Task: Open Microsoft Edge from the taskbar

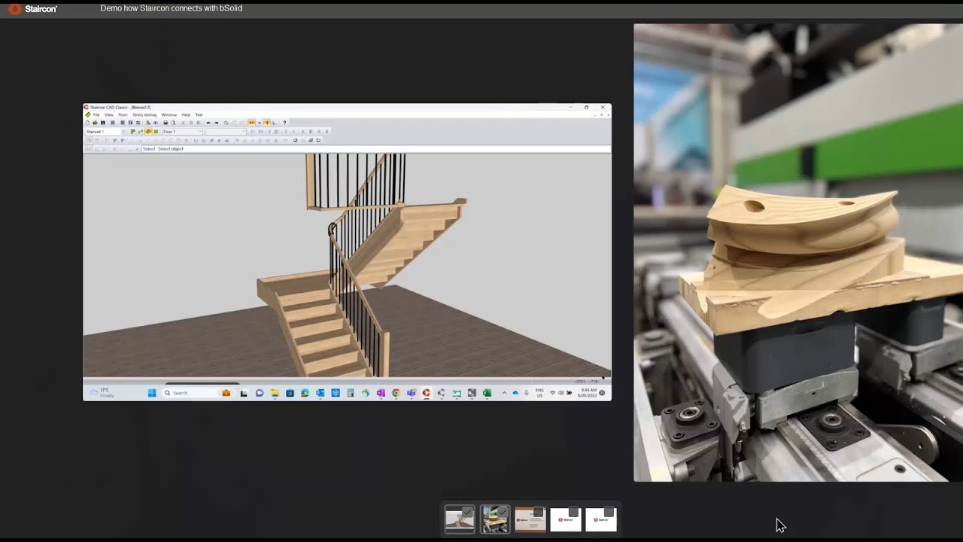Action: [305, 393]
